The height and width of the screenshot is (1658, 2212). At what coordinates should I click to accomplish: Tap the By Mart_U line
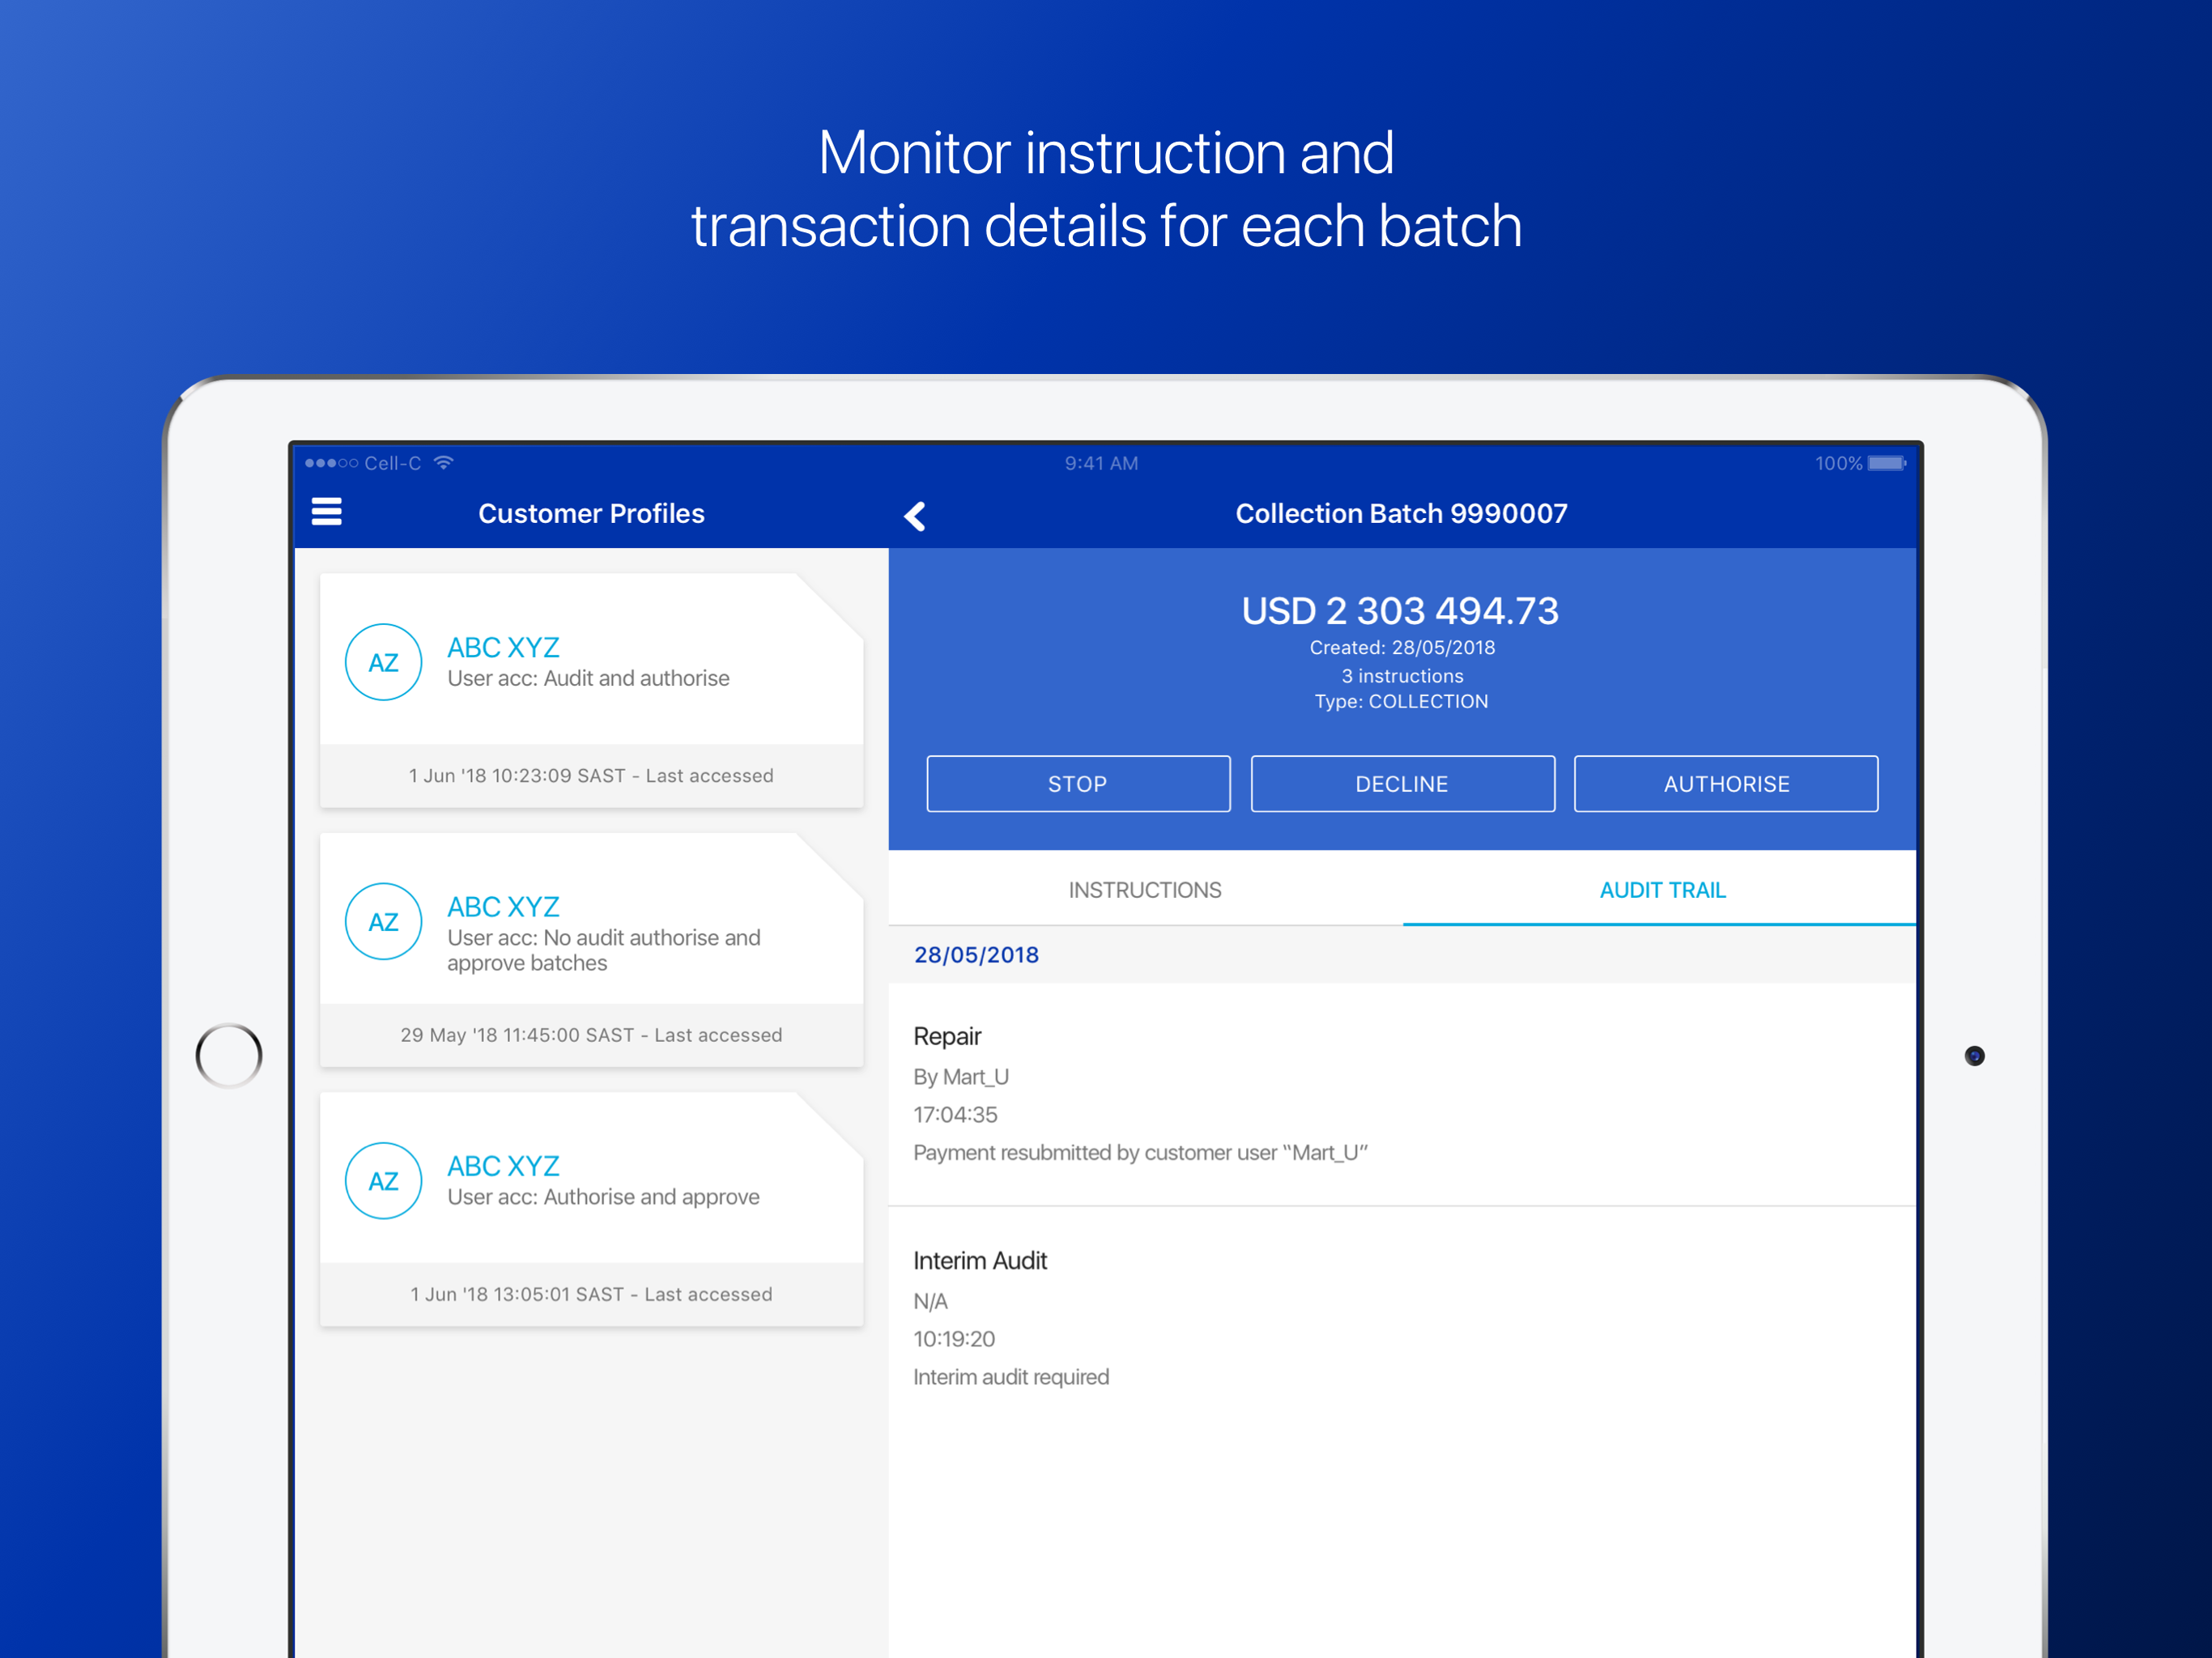(x=961, y=1077)
